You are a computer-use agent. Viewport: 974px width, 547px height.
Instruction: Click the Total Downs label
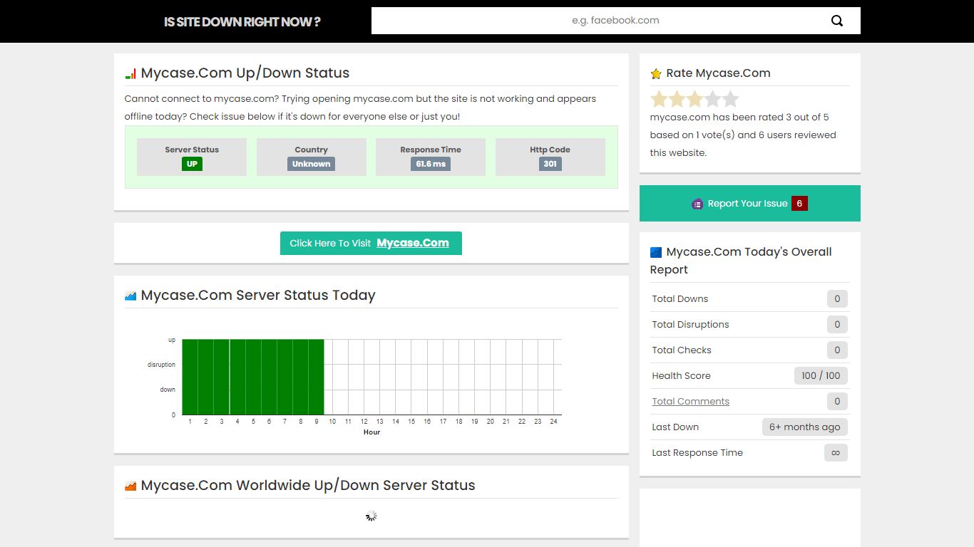click(x=680, y=299)
